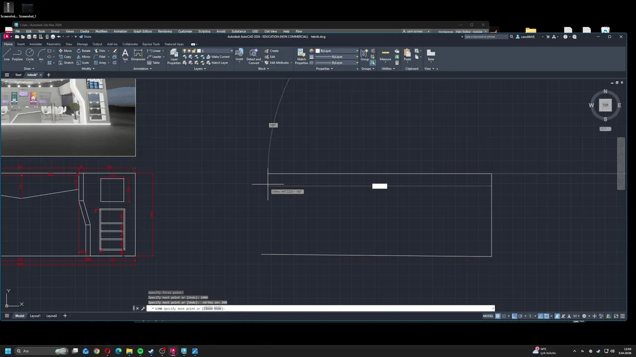The image size is (636, 357).
Task: Click the Share button in title bar
Action: coord(85,37)
